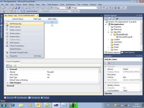Screen dimensions: 144x108
Task: Open the Architecture menu
Action: pyautogui.click(x=70, y=4)
